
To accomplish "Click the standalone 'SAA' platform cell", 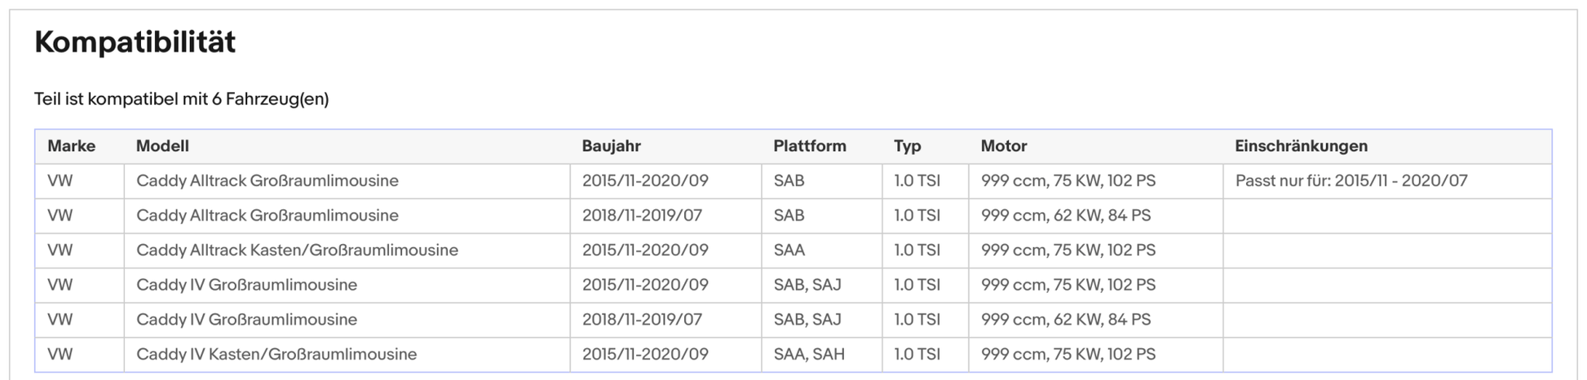I will click(789, 251).
